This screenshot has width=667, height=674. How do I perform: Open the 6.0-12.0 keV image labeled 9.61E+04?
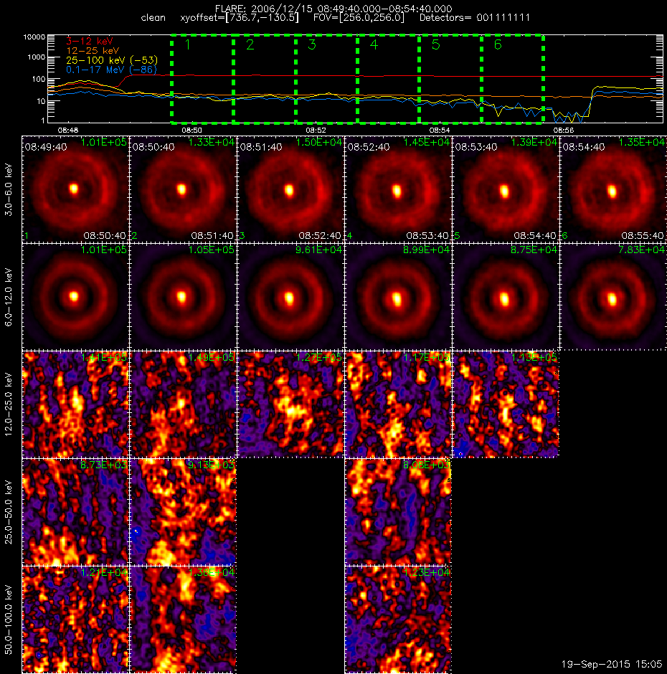pyautogui.click(x=290, y=297)
